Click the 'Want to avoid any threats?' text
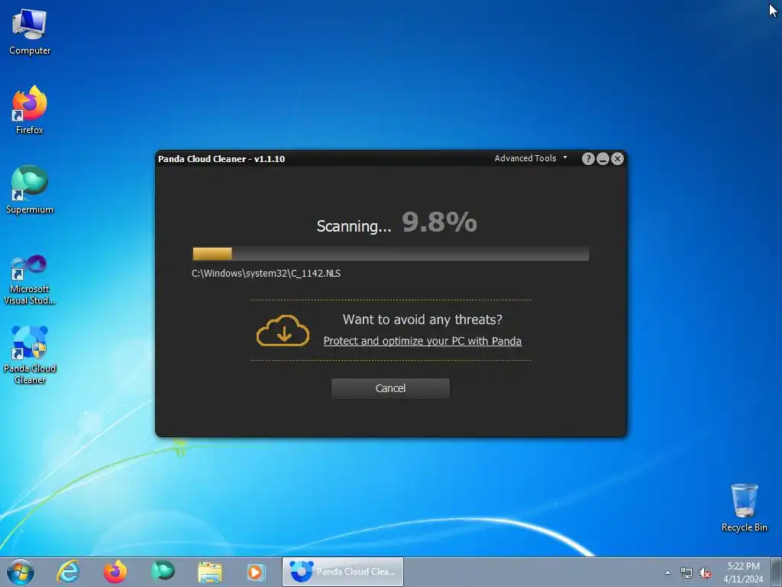Viewport: 782px width, 587px height. click(422, 319)
